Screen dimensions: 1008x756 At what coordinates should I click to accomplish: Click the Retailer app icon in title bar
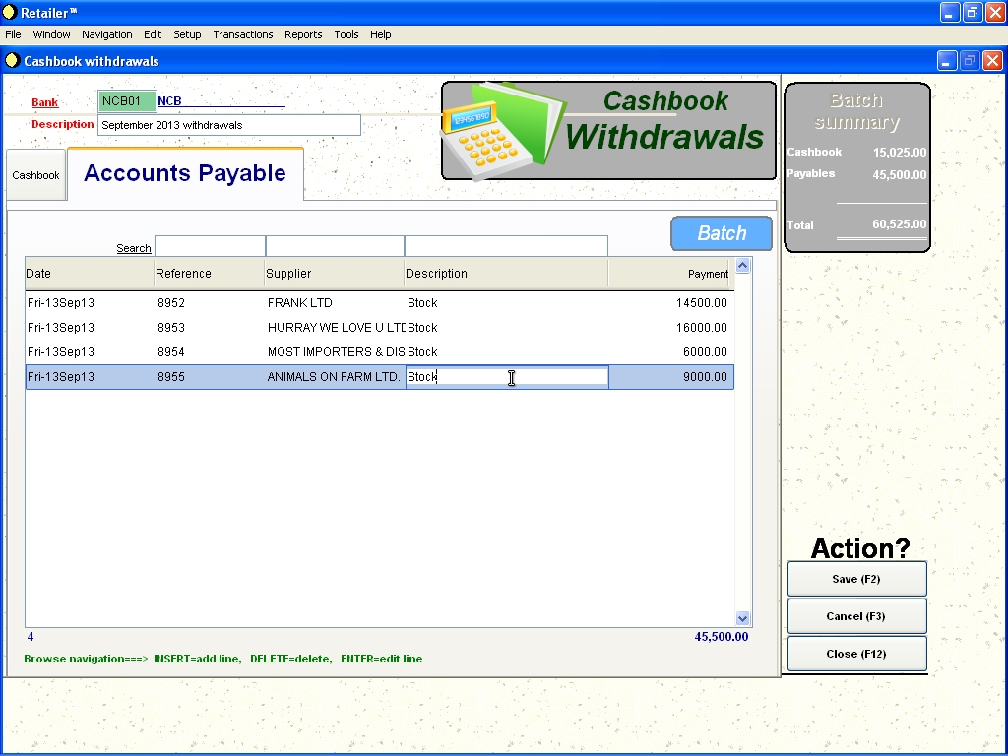[10, 12]
